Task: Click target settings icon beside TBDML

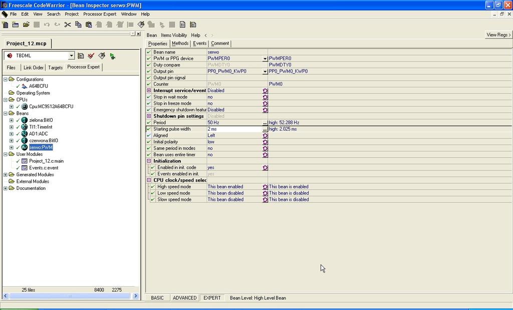Action: (81, 56)
